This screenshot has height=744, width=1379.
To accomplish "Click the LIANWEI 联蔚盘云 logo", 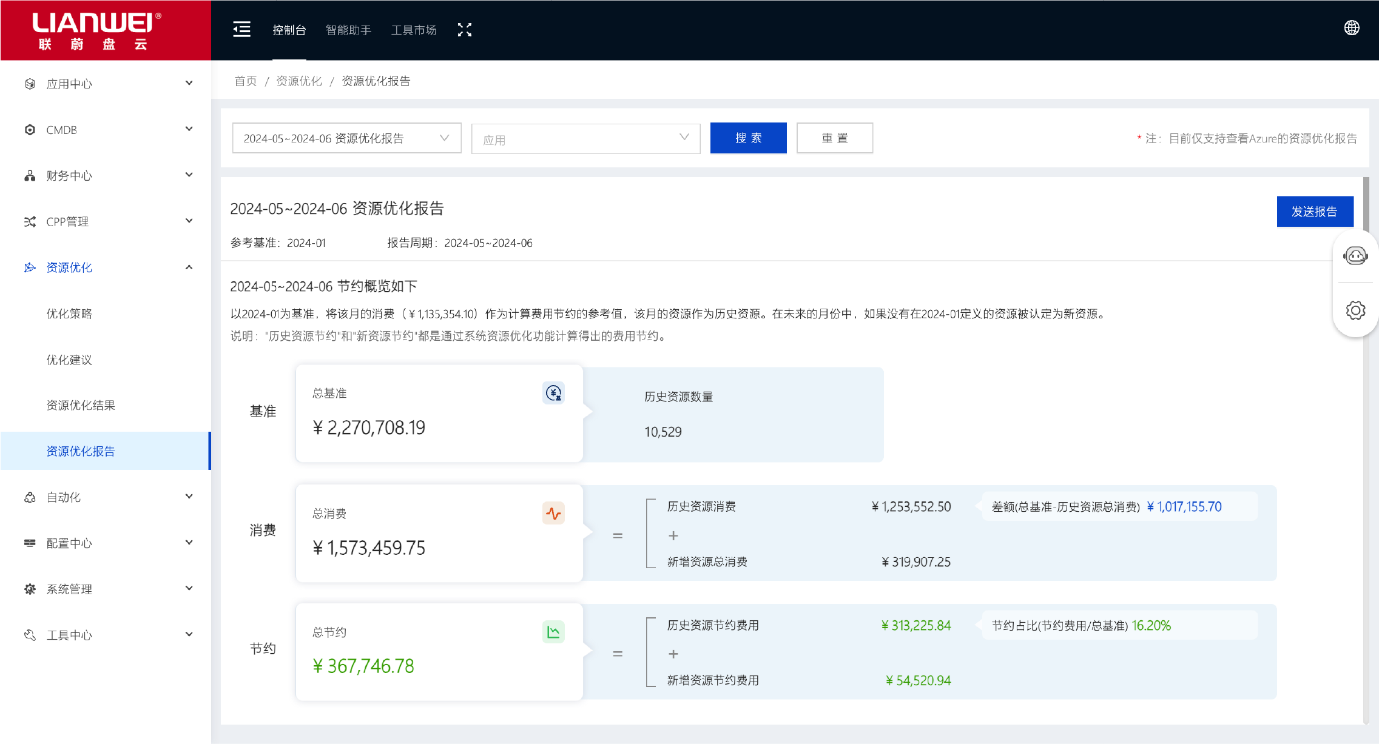I will 97,30.
